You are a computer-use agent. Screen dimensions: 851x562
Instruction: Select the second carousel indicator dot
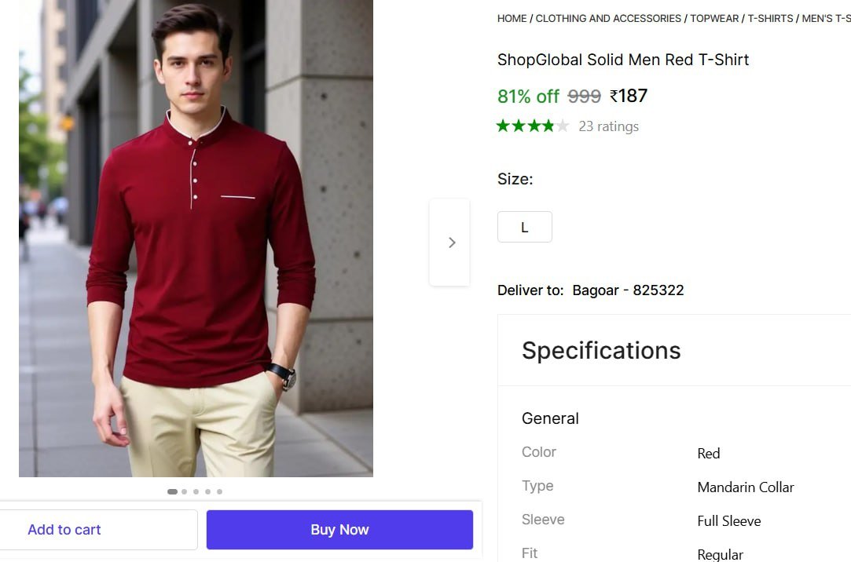click(184, 492)
